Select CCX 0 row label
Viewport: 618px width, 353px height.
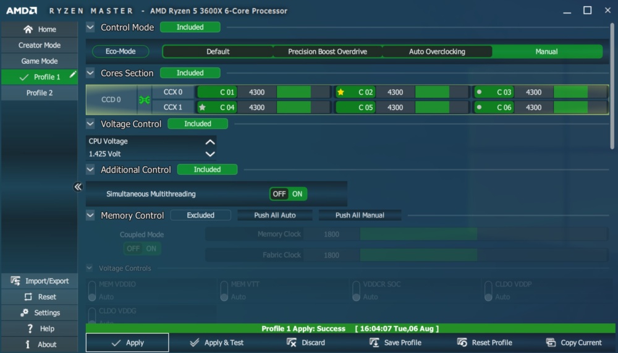pos(173,92)
